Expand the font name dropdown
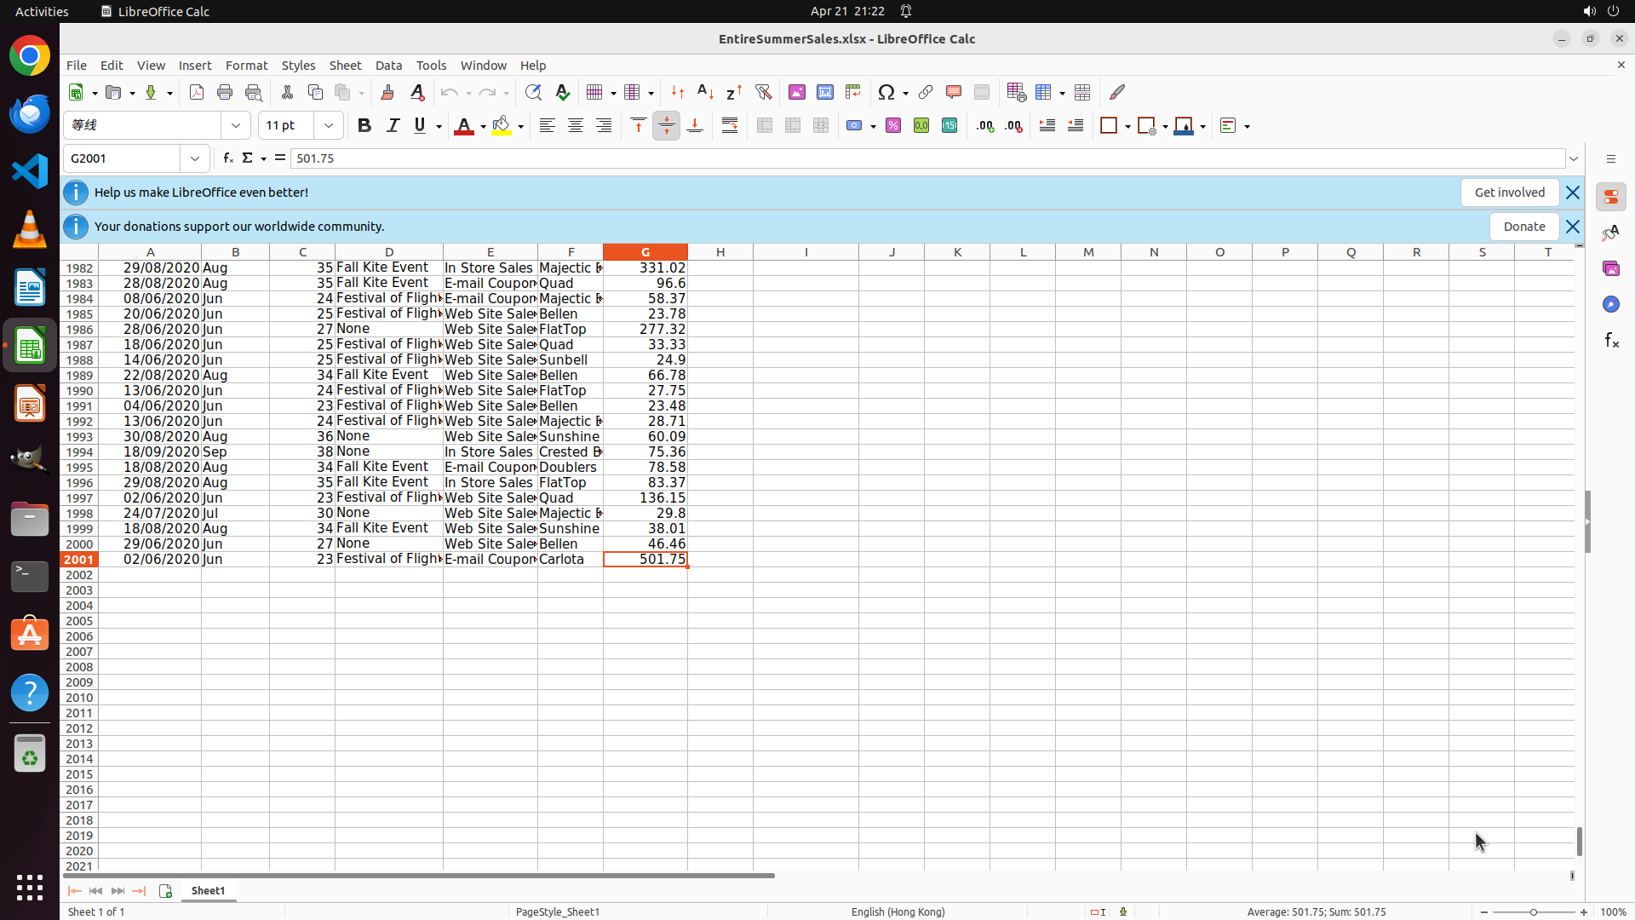This screenshot has width=1635, height=920. 236,125
